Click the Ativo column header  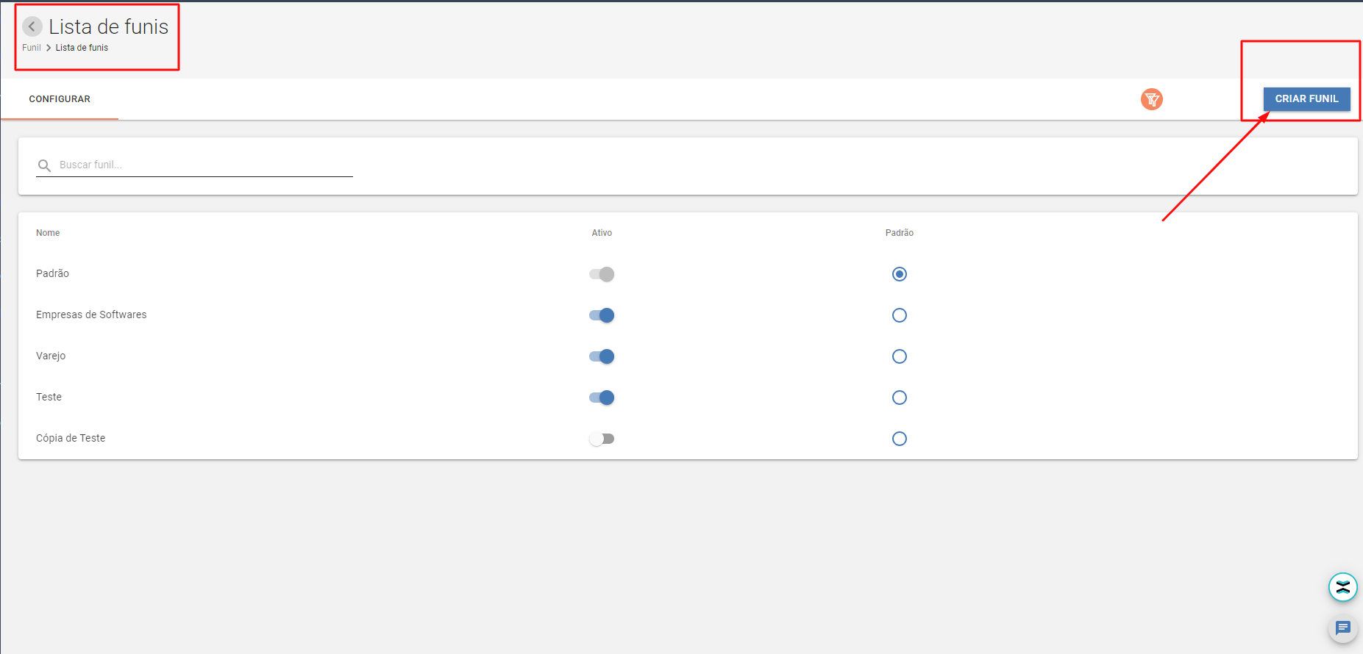pos(602,233)
